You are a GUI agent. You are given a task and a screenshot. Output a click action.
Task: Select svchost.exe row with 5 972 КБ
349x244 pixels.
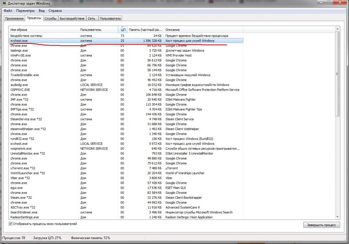pyautogui.click(x=126, y=144)
